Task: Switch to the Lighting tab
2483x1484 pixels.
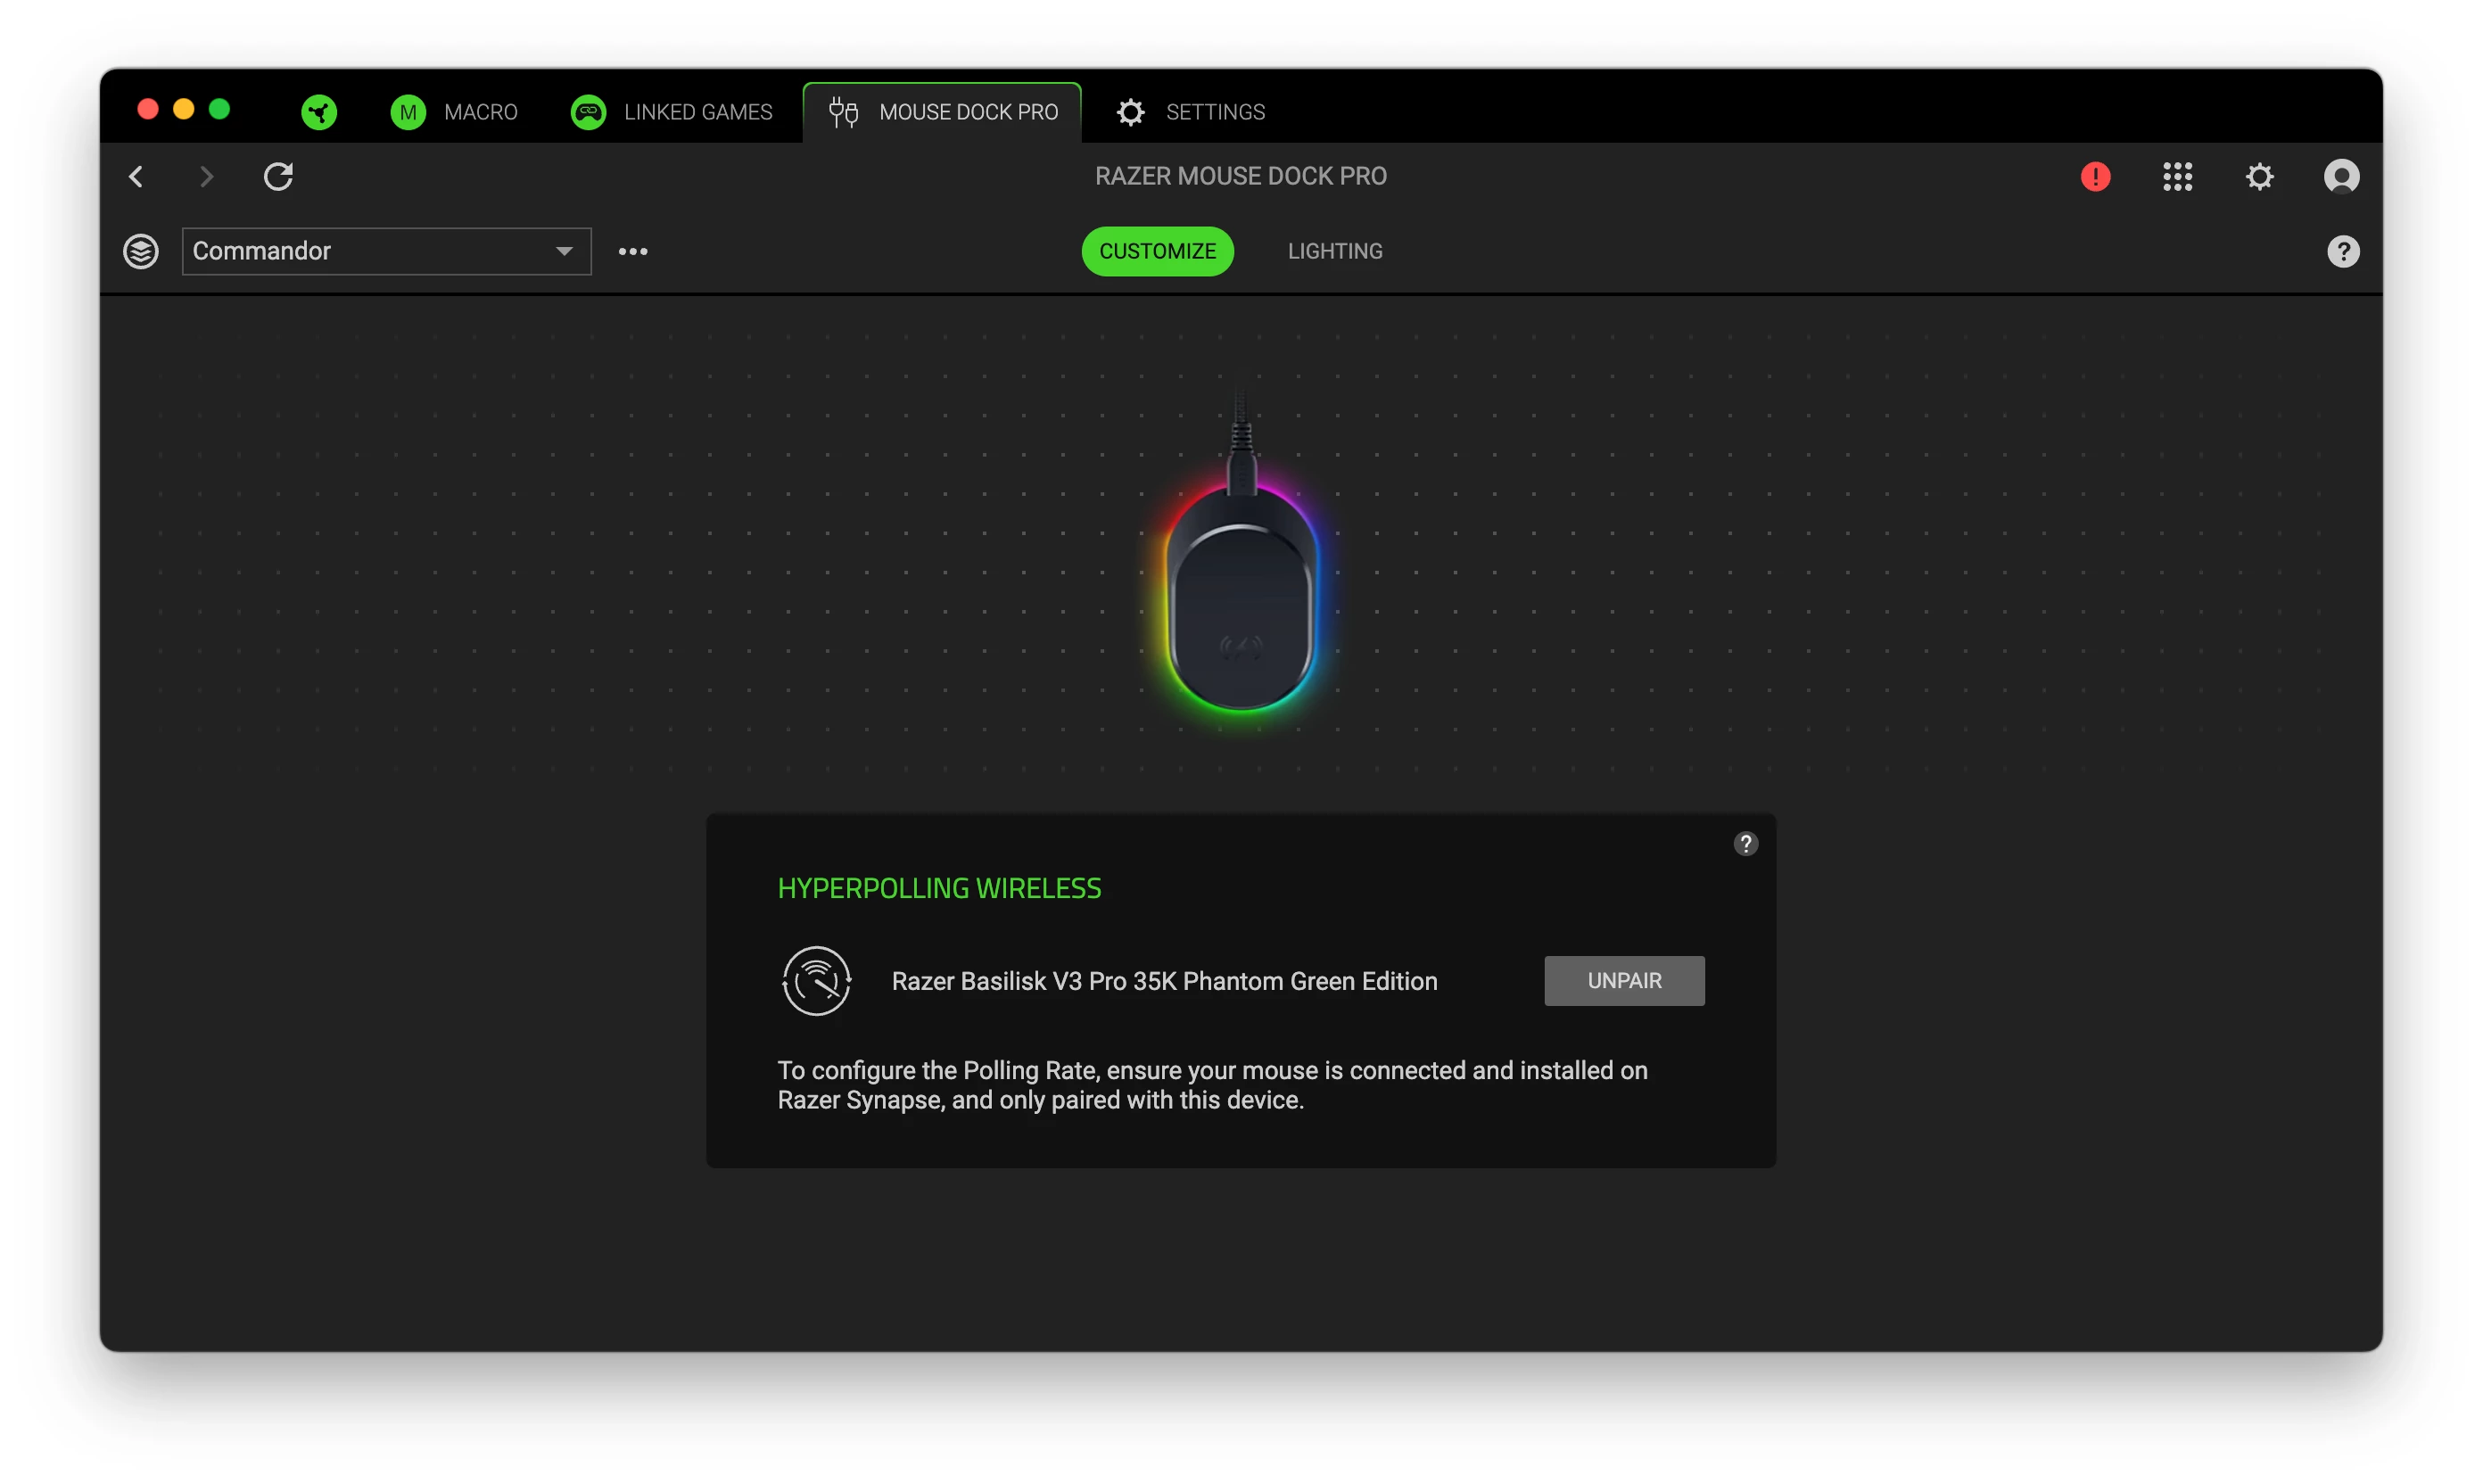Action: pos(1334,251)
